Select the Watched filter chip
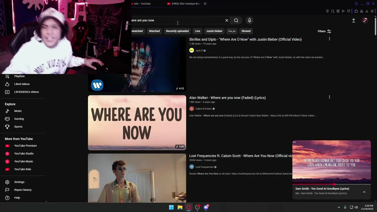This screenshot has width=377, height=212. (x=154, y=31)
